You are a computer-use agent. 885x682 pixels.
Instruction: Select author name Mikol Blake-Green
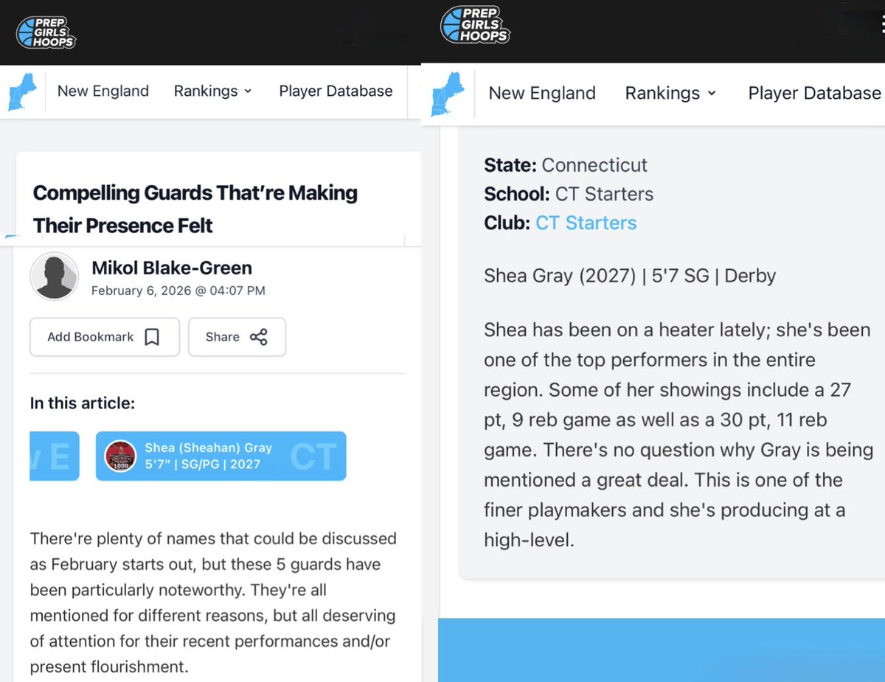171,268
